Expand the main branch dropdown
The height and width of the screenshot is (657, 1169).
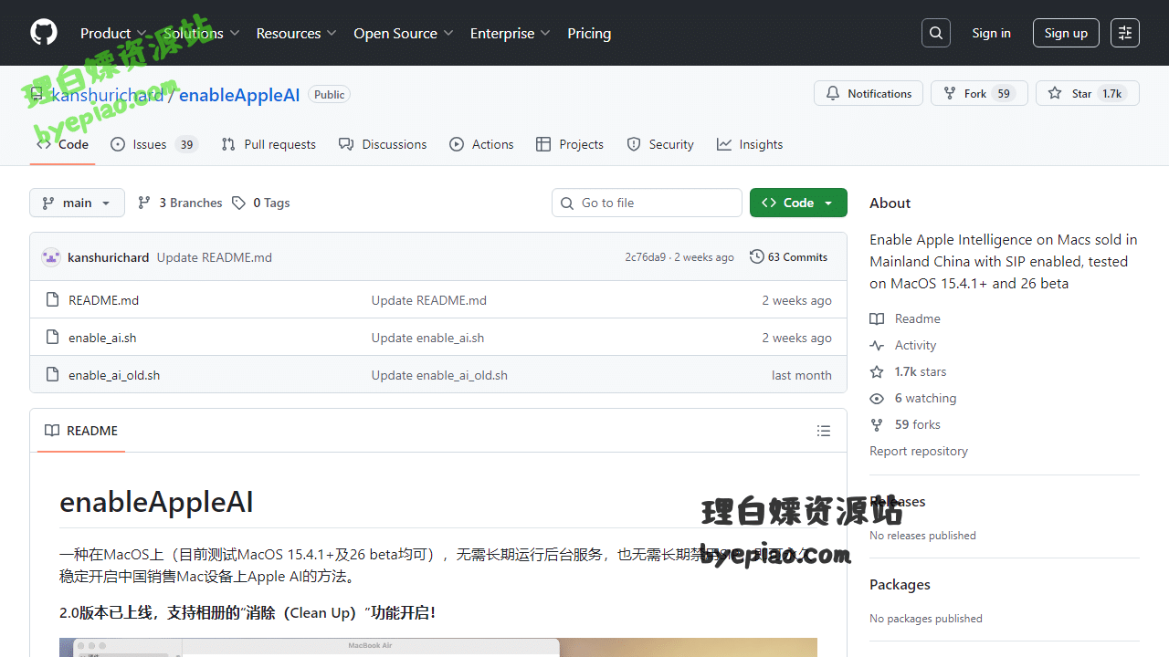[77, 203]
